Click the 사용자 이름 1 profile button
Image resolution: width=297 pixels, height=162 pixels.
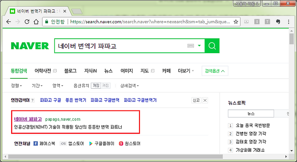click(x=247, y=4)
